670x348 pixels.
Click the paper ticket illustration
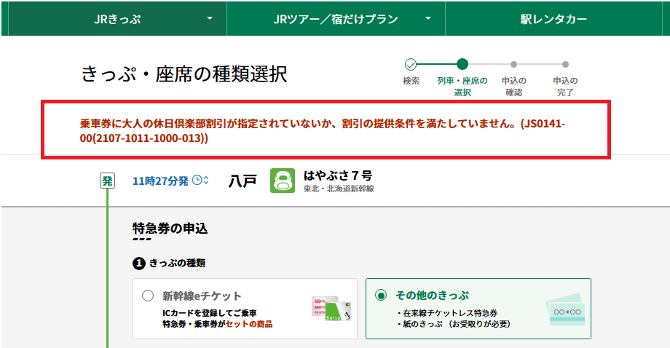[x=566, y=309]
